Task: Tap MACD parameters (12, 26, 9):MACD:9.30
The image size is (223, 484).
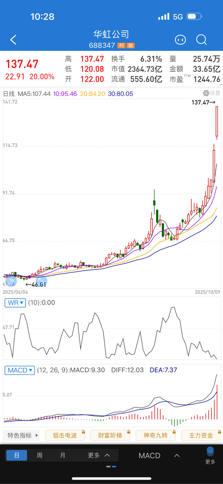Action: (71, 370)
